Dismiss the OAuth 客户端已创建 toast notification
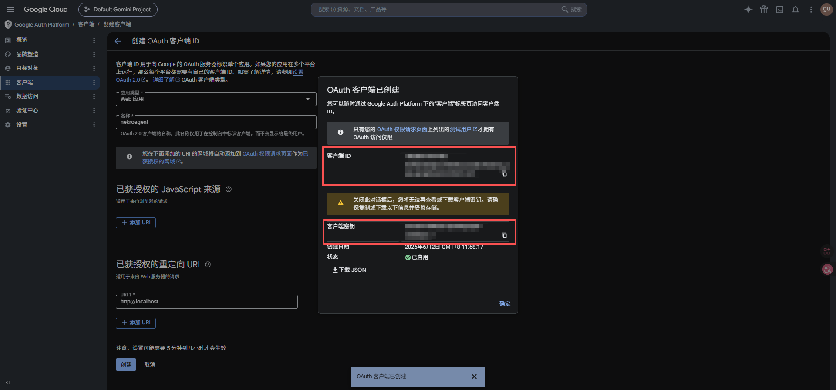 tap(474, 377)
